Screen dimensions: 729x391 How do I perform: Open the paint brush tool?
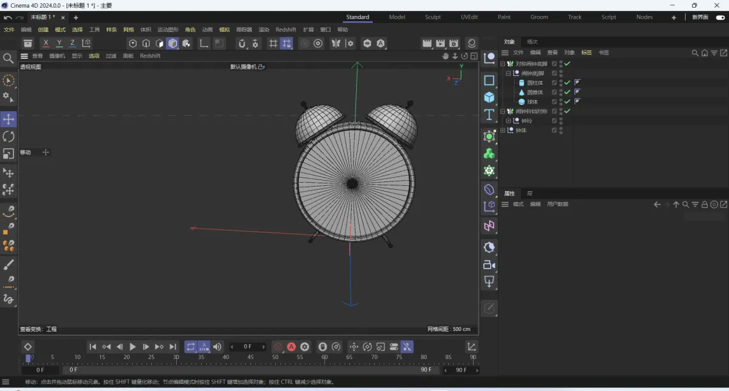pyautogui.click(x=8, y=264)
